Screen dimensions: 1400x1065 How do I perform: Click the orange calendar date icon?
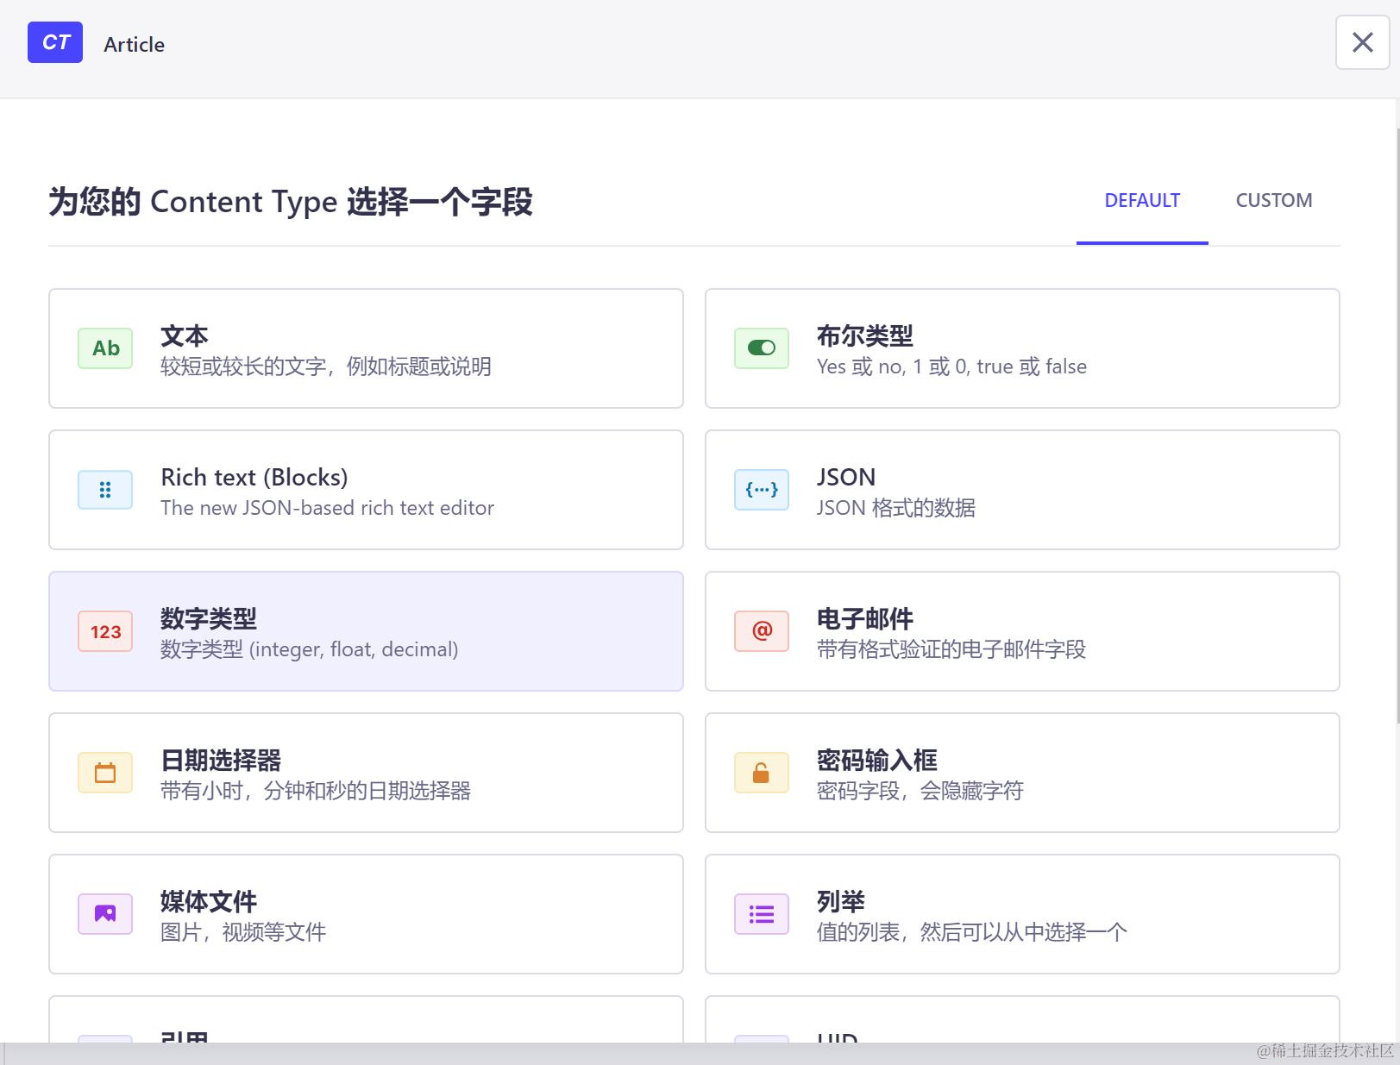[105, 773]
